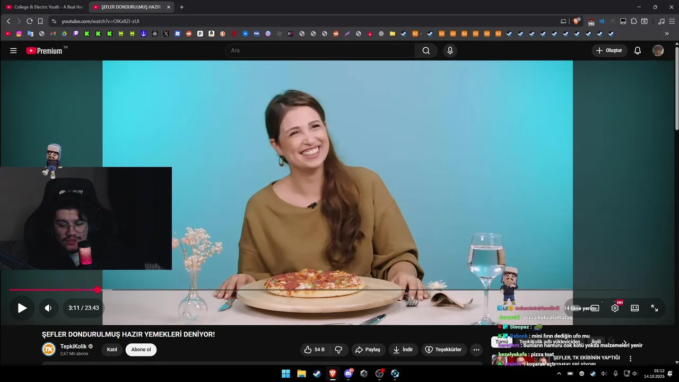Mute the video with the speaker icon
The width and height of the screenshot is (679, 382).
tap(48, 308)
